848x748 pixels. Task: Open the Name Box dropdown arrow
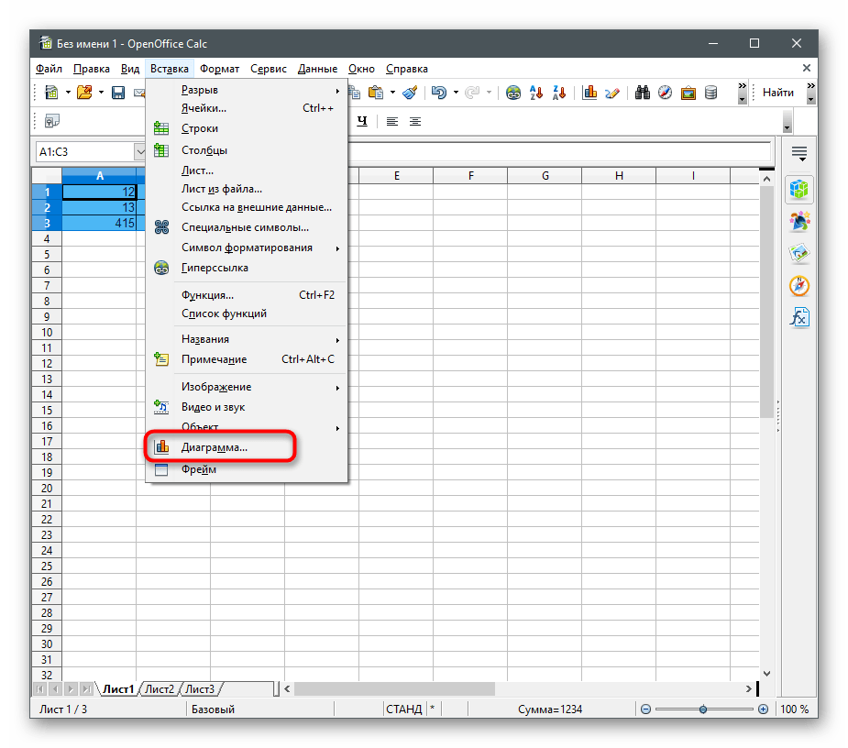pos(141,152)
